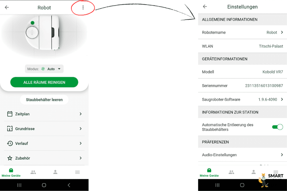Open the Zeitplan calendar entry

pos(44,114)
